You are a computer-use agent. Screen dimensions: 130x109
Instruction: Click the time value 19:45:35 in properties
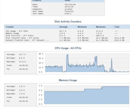click(69, 7)
